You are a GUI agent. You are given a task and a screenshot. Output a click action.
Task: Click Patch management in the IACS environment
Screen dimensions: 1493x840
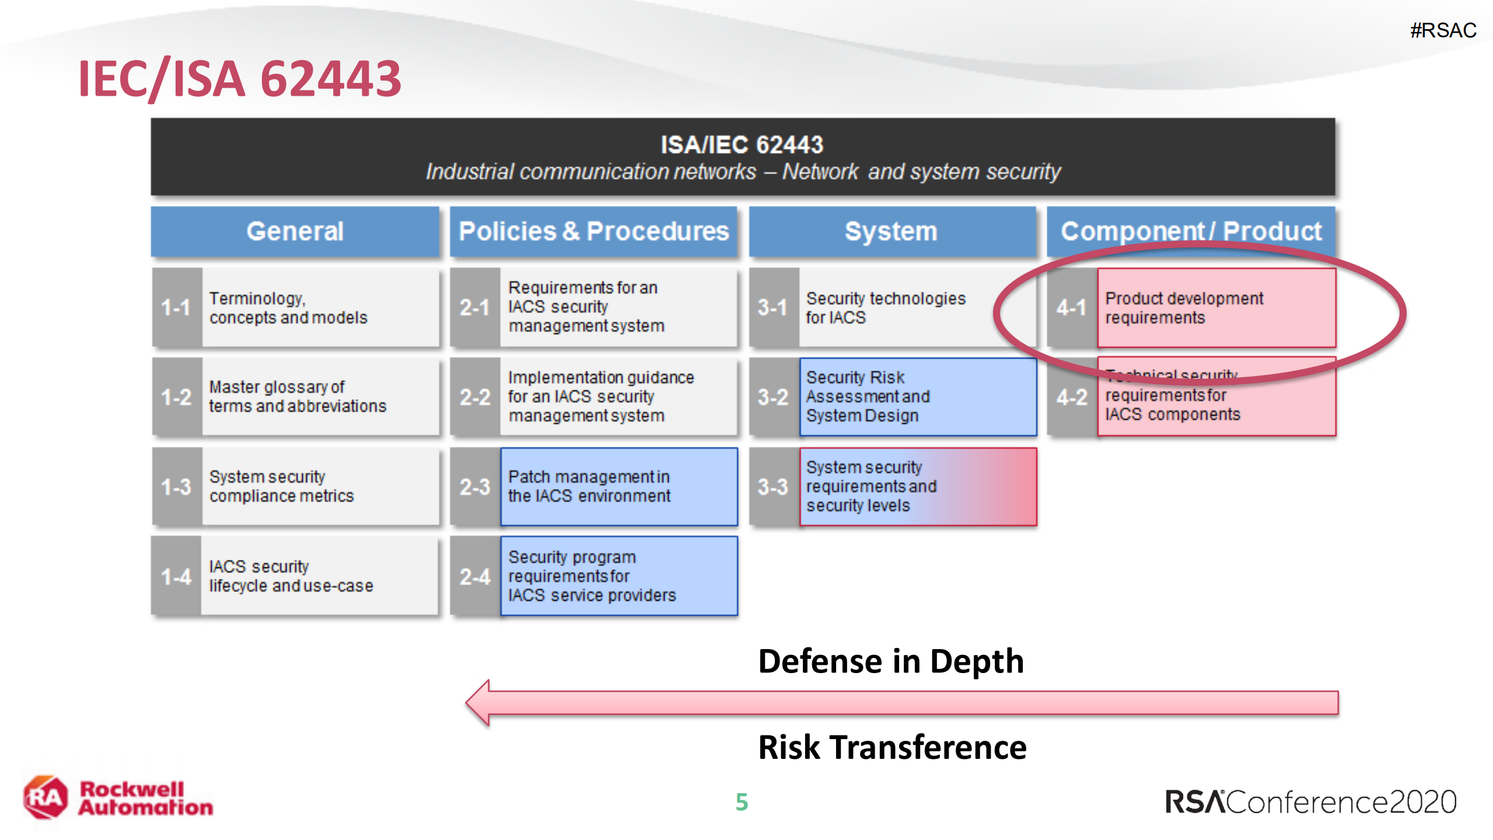[618, 486]
